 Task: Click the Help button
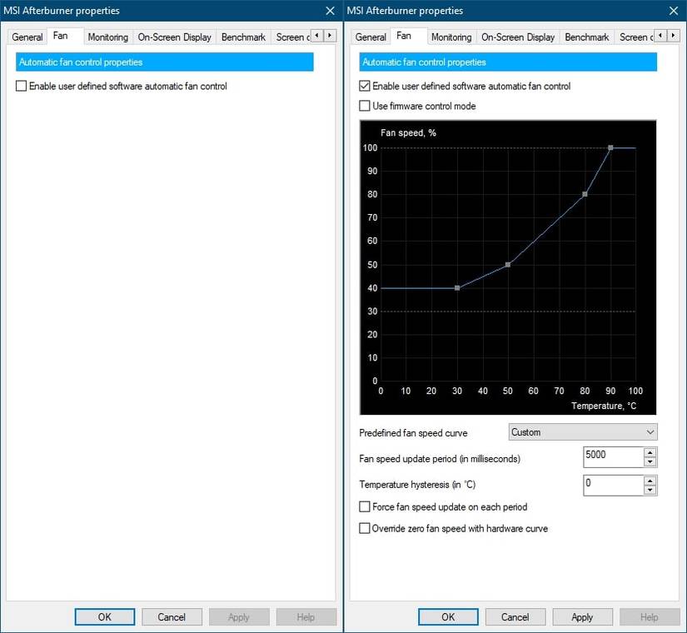pyautogui.click(x=649, y=616)
